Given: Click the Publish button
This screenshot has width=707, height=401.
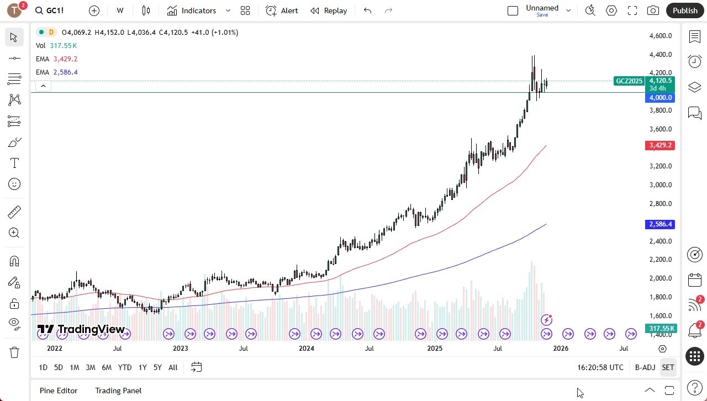Looking at the screenshot, I should point(685,10).
